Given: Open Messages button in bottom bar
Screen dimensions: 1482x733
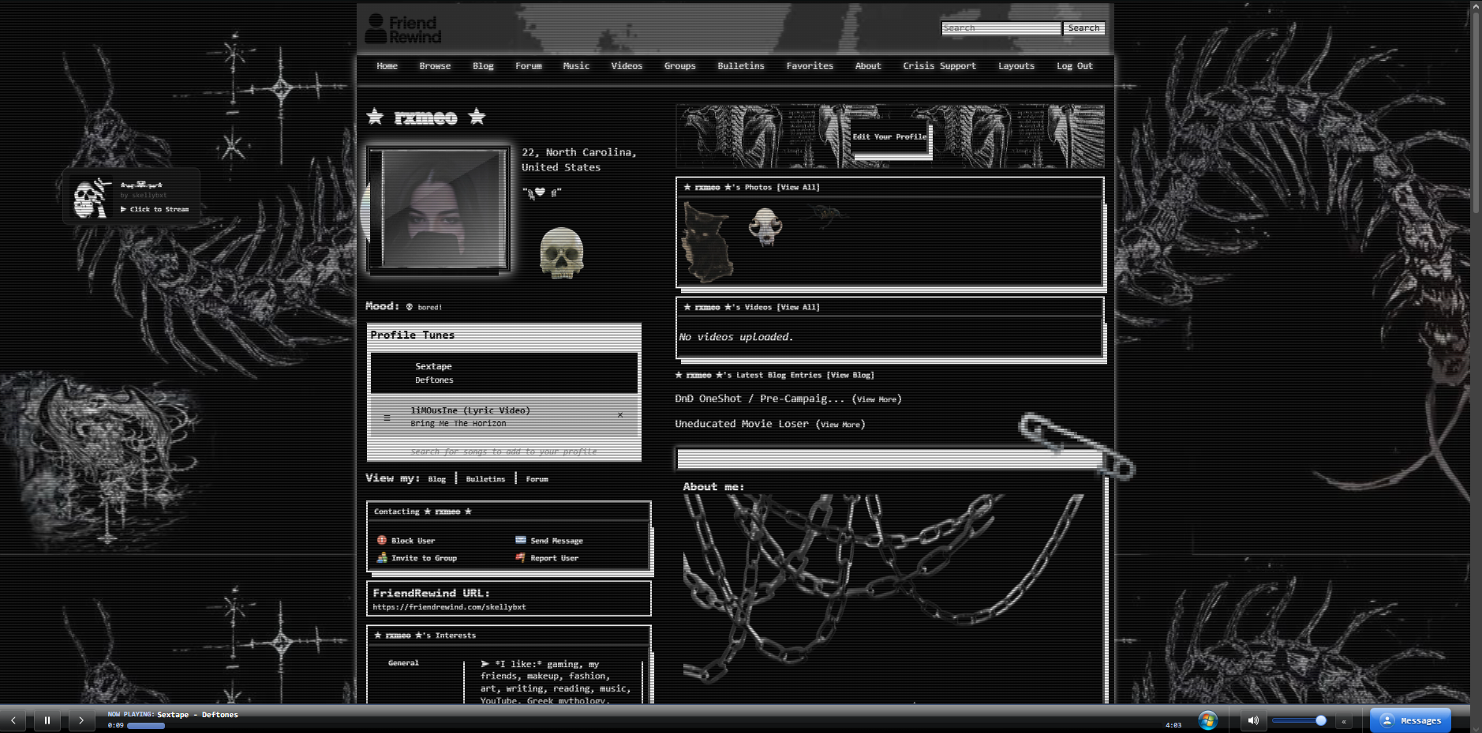Looking at the screenshot, I should click(x=1410, y=720).
